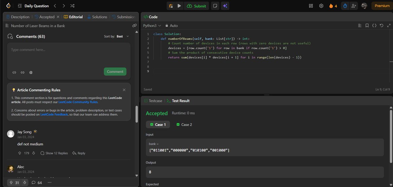Open the settings gear icon

321,6
